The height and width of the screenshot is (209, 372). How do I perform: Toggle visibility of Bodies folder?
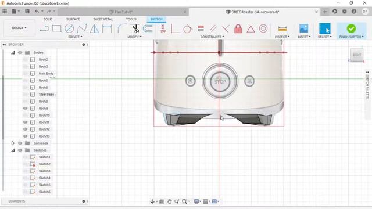[20, 53]
